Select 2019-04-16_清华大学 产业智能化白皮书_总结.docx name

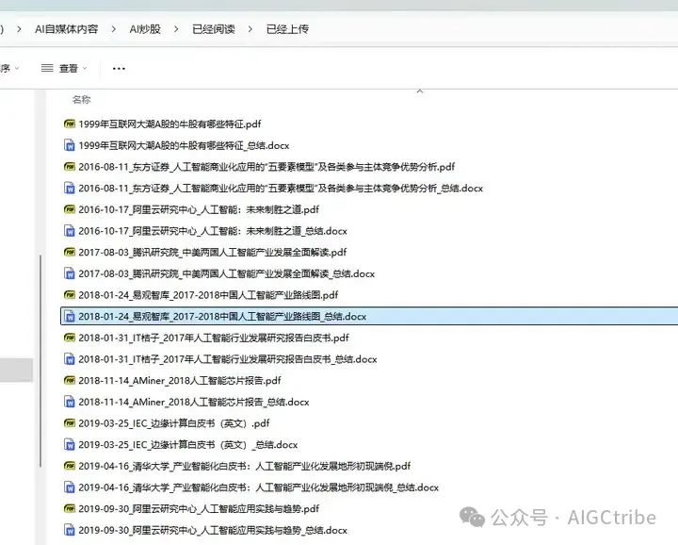tap(259, 487)
